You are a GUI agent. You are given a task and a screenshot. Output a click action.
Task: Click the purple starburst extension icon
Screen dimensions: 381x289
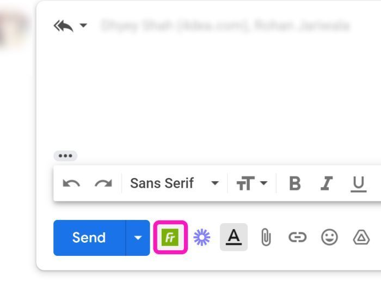coord(202,237)
